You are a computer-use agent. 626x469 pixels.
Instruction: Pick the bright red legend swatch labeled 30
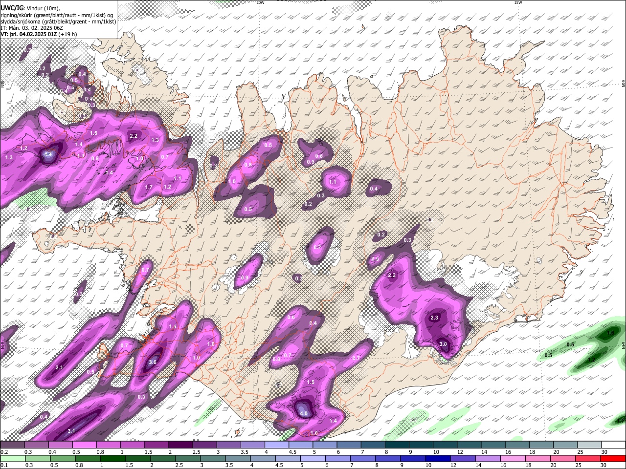[x=614, y=458]
